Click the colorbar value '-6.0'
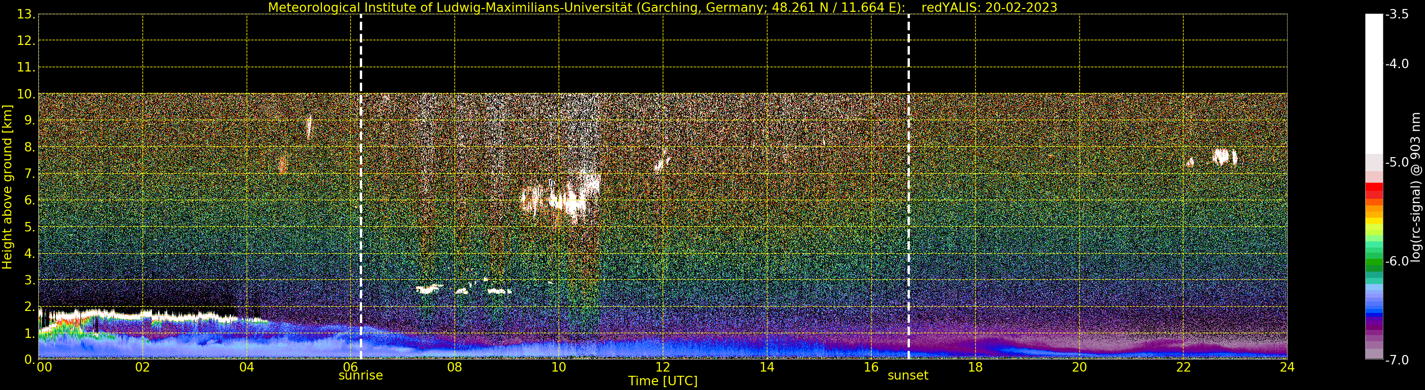The width and height of the screenshot is (1425, 390). [x=1397, y=261]
